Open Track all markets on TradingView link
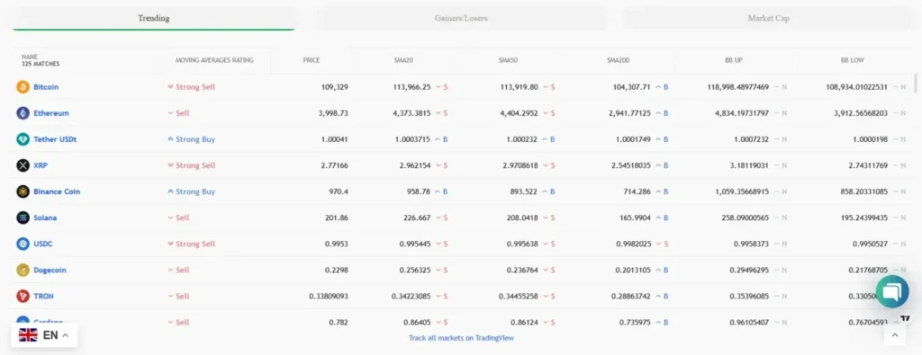Screen dimensions: 922x355 coord(461,338)
